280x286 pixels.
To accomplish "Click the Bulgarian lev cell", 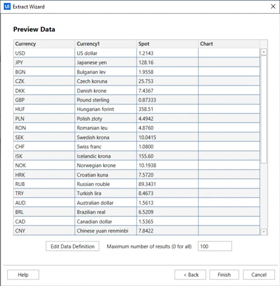I will pos(106,72).
